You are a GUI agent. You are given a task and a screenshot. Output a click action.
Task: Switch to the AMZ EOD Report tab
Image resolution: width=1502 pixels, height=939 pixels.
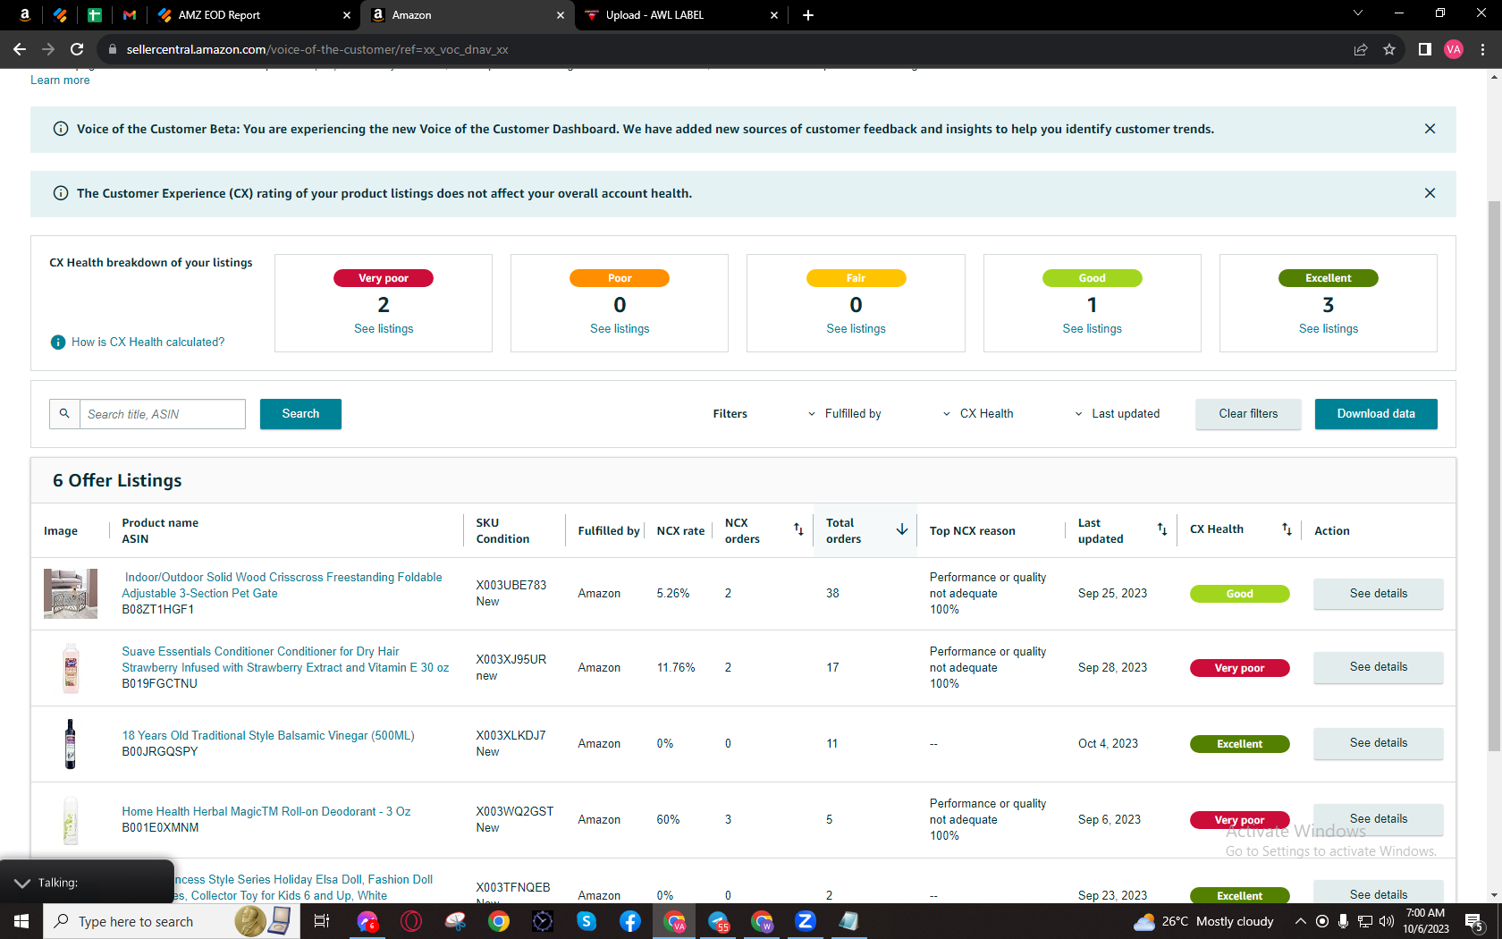pyautogui.click(x=254, y=14)
